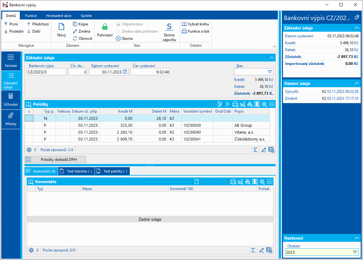Select the row marker cell of first item
This screenshot has width=363, height=260.
[x=29, y=118]
